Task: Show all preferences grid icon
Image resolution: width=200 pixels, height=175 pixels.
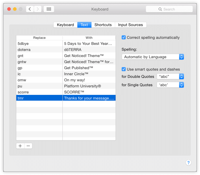Action: [x=49, y=9]
